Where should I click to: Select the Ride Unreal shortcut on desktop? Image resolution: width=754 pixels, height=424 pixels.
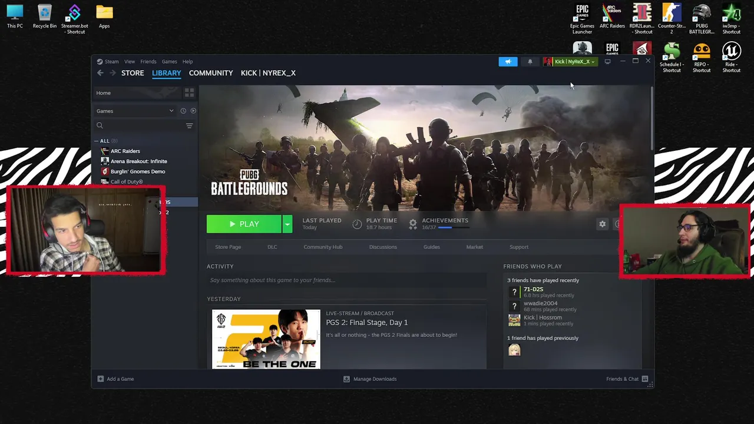[732, 58]
